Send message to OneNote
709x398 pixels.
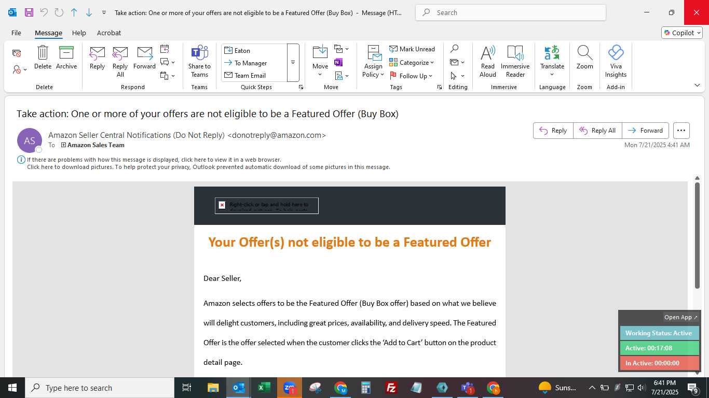point(338,62)
